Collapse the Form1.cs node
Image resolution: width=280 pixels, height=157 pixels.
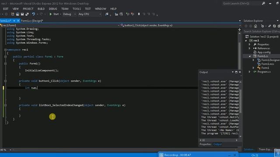[x=250, y=56]
